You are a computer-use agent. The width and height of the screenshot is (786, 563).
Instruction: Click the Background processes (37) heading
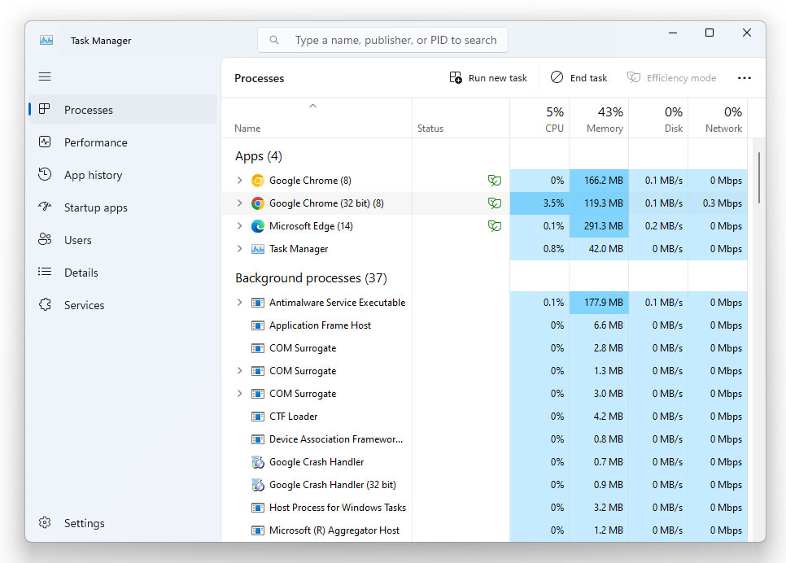pos(311,278)
